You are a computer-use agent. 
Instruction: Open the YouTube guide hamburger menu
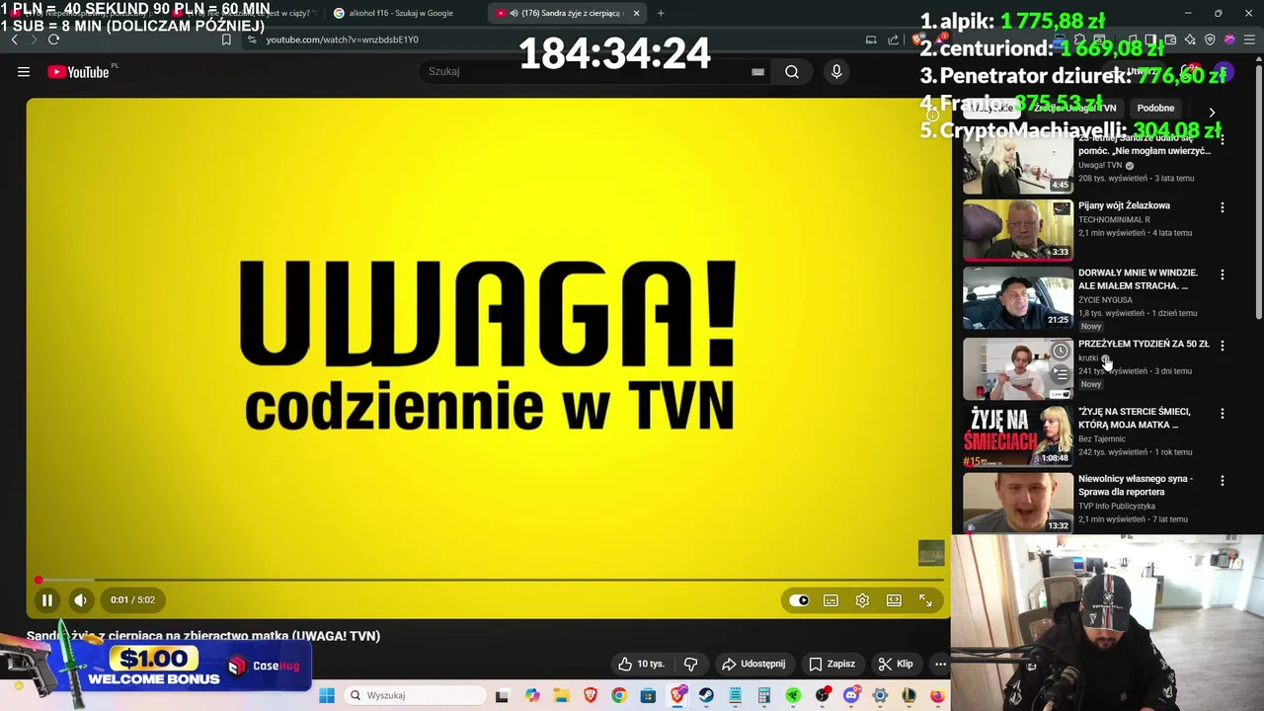(x=24, y=71)
